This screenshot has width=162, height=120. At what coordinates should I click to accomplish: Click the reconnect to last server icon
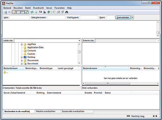(49, 12)
